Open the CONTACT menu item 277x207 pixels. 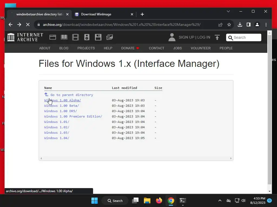[157, 48]
